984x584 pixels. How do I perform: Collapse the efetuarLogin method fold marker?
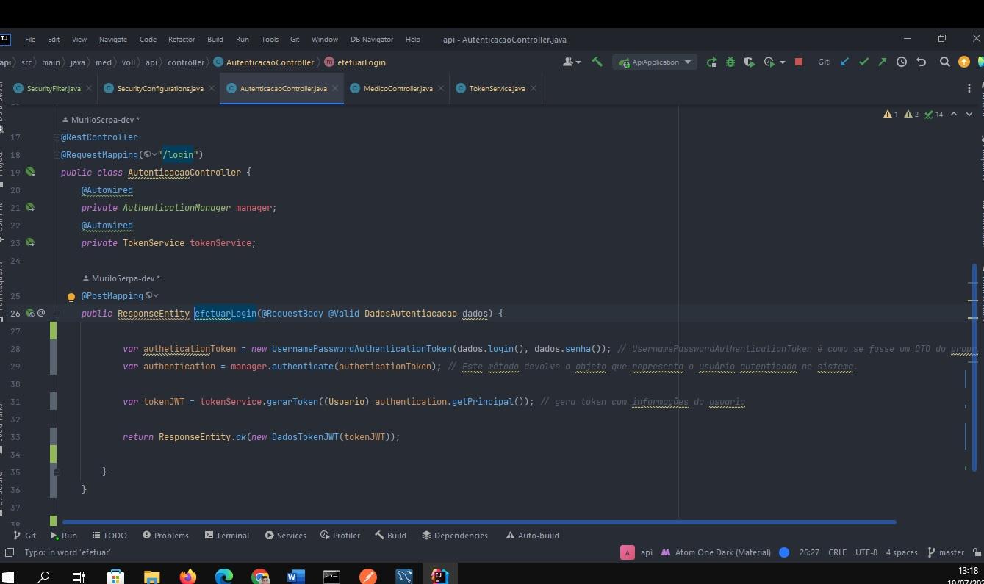pyautogui.click(x=57, y=314)
